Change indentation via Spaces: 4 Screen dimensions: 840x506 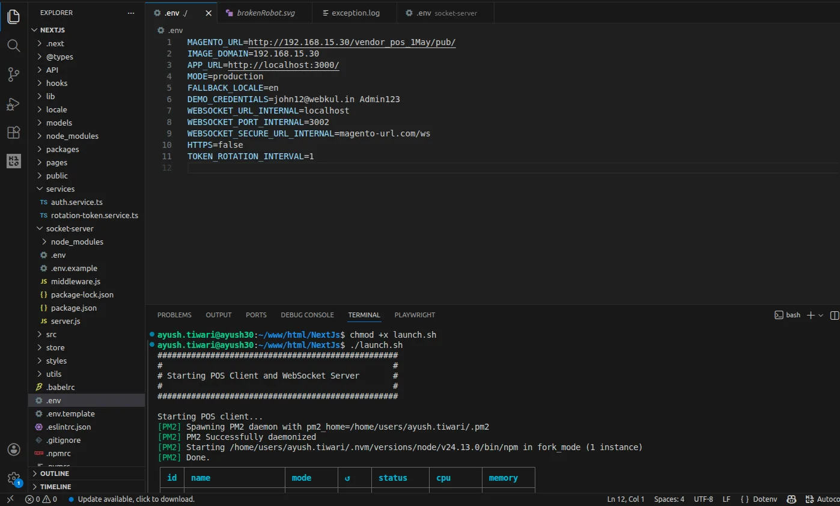click(669, 499)
